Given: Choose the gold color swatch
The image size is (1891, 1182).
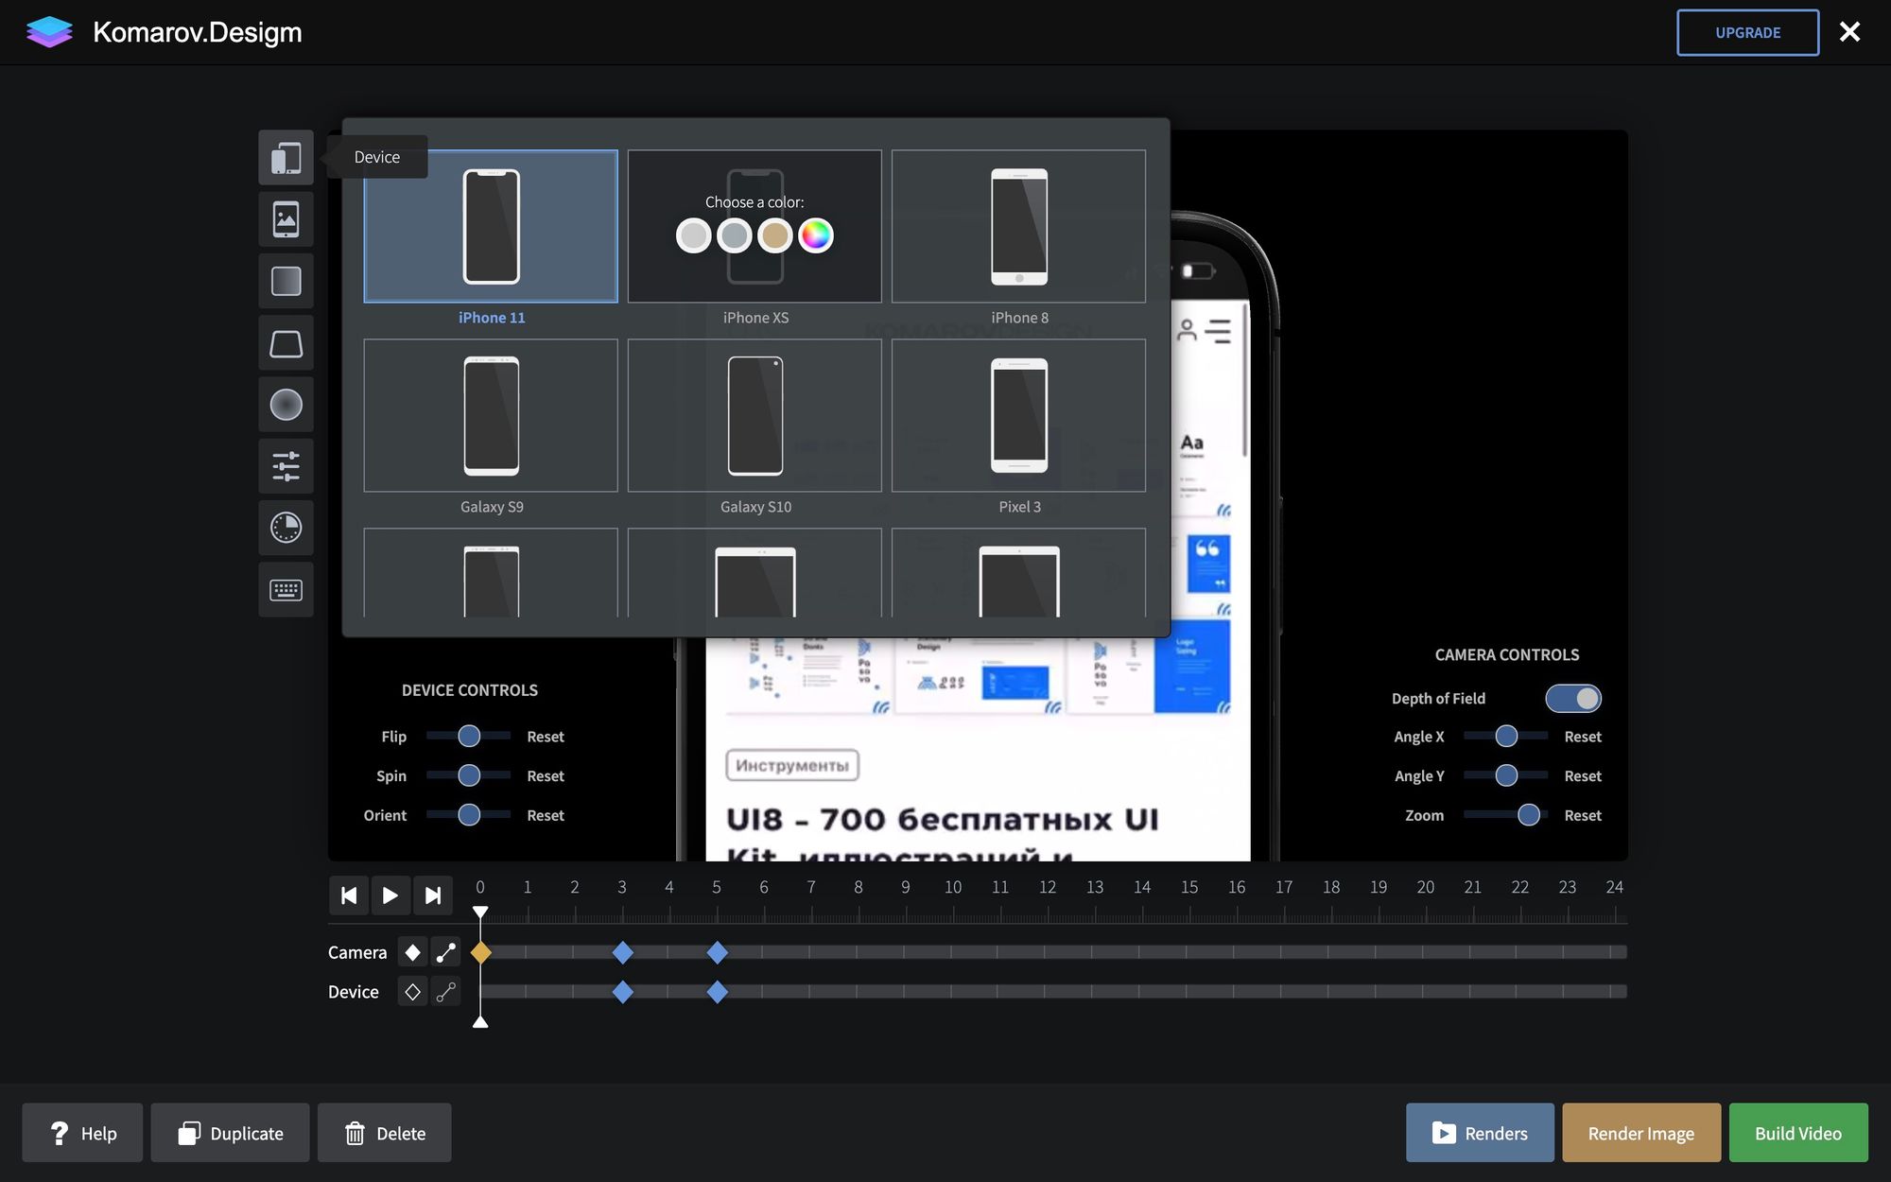Looking at the screenshot, I should (774, 235).
